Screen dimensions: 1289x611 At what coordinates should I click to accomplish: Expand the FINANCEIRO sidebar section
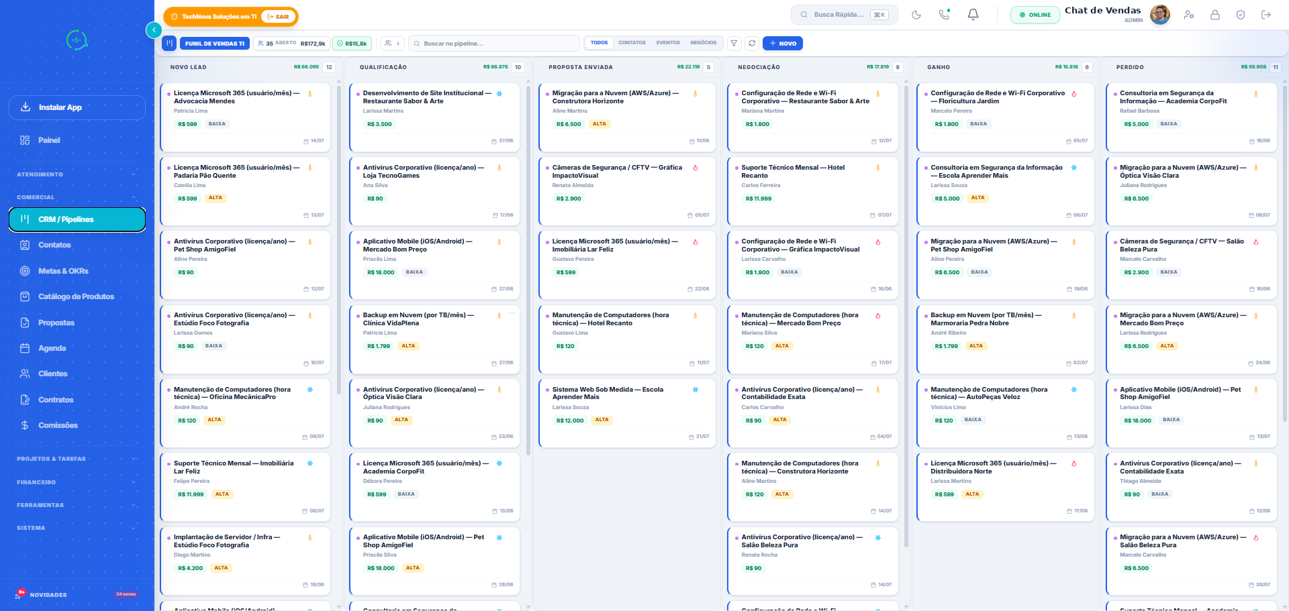[x=77, y=482]
